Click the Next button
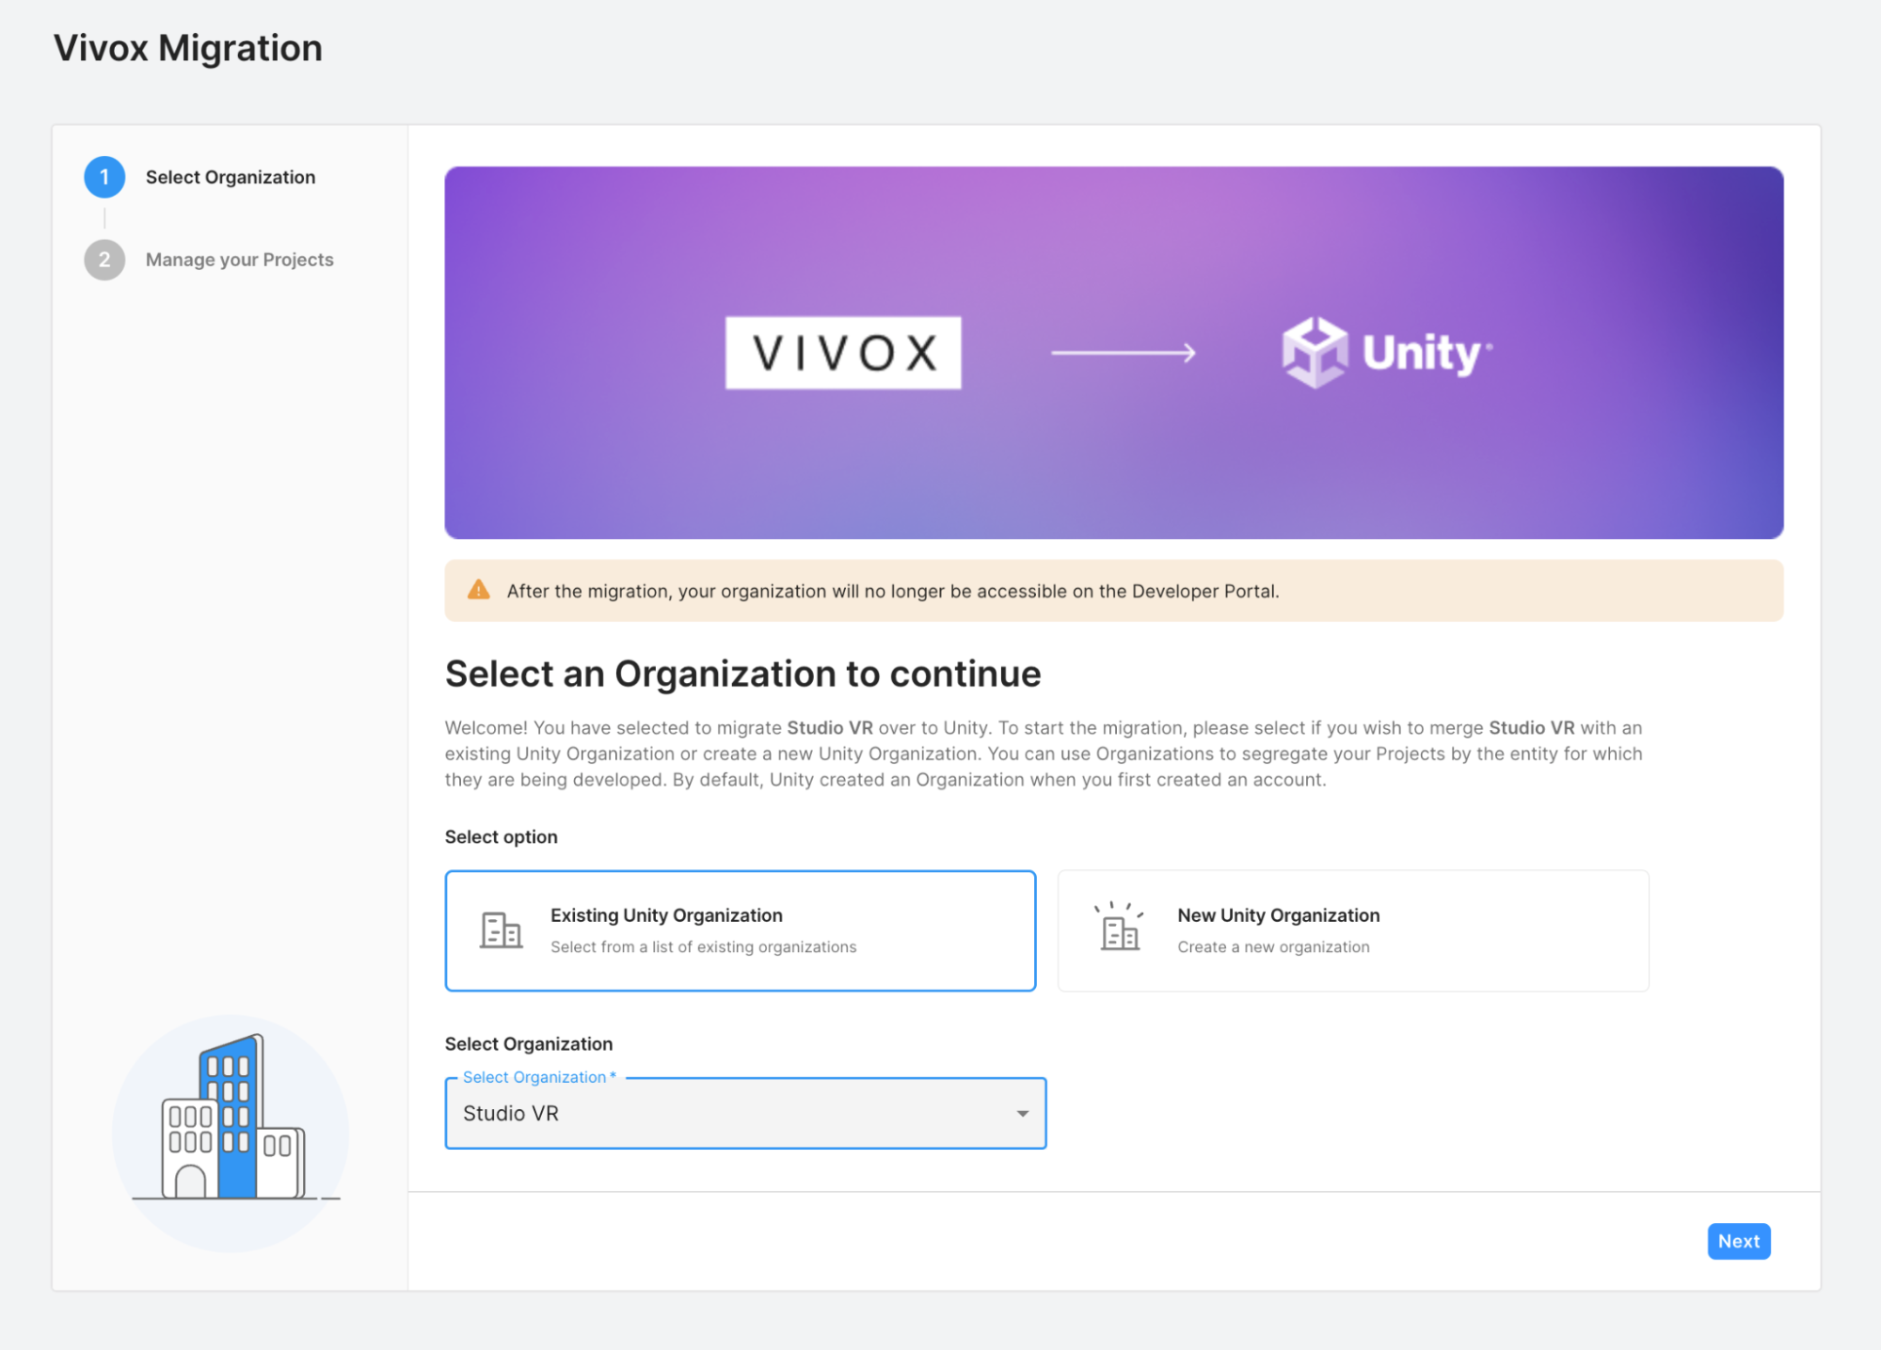 click(x=1739, y=1241)
